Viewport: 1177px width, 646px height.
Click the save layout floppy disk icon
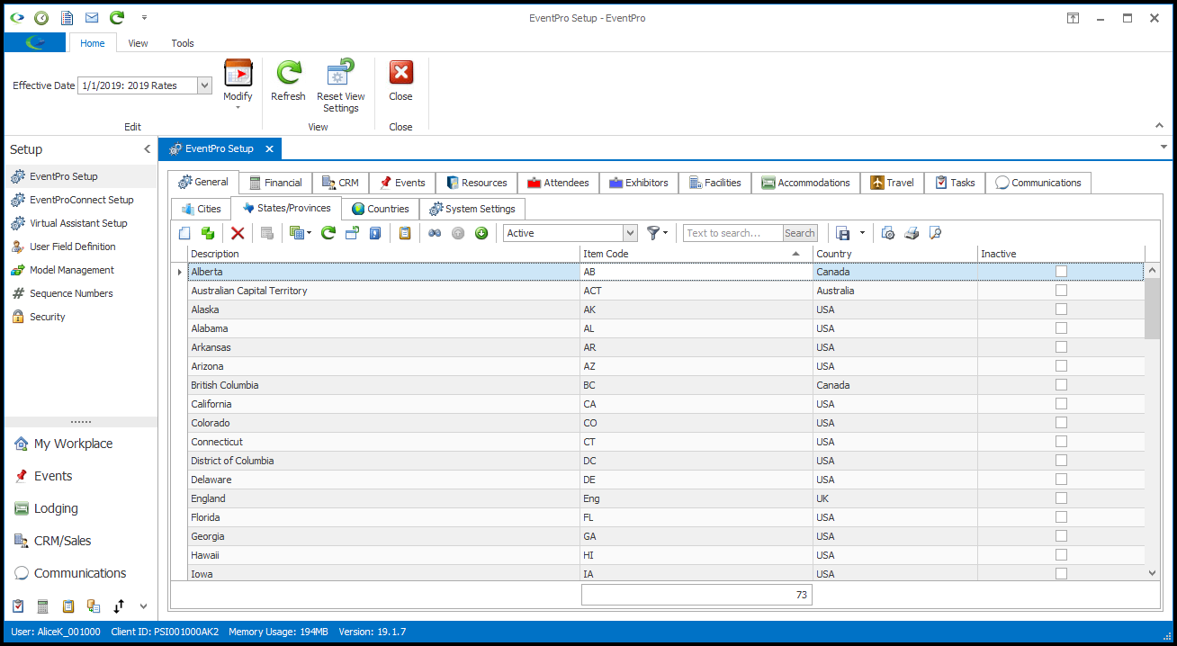tap(843, 233)
